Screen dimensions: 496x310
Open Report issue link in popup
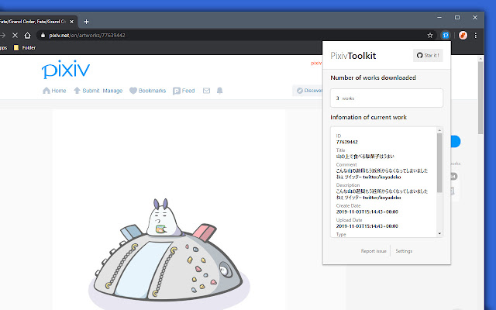pyautogui.click(x=374, y=251)
